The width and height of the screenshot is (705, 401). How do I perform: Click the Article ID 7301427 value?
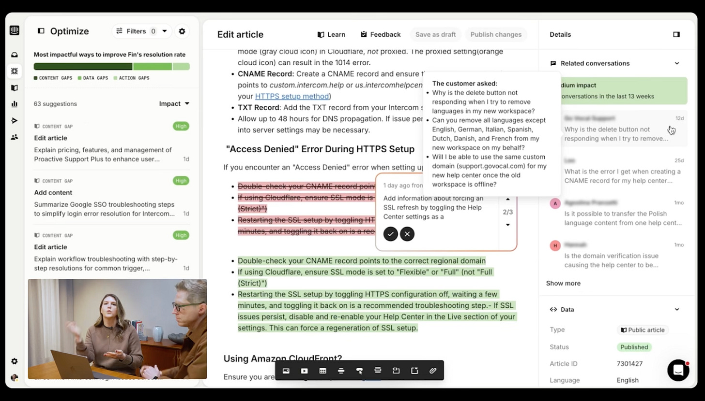point(629,363)
